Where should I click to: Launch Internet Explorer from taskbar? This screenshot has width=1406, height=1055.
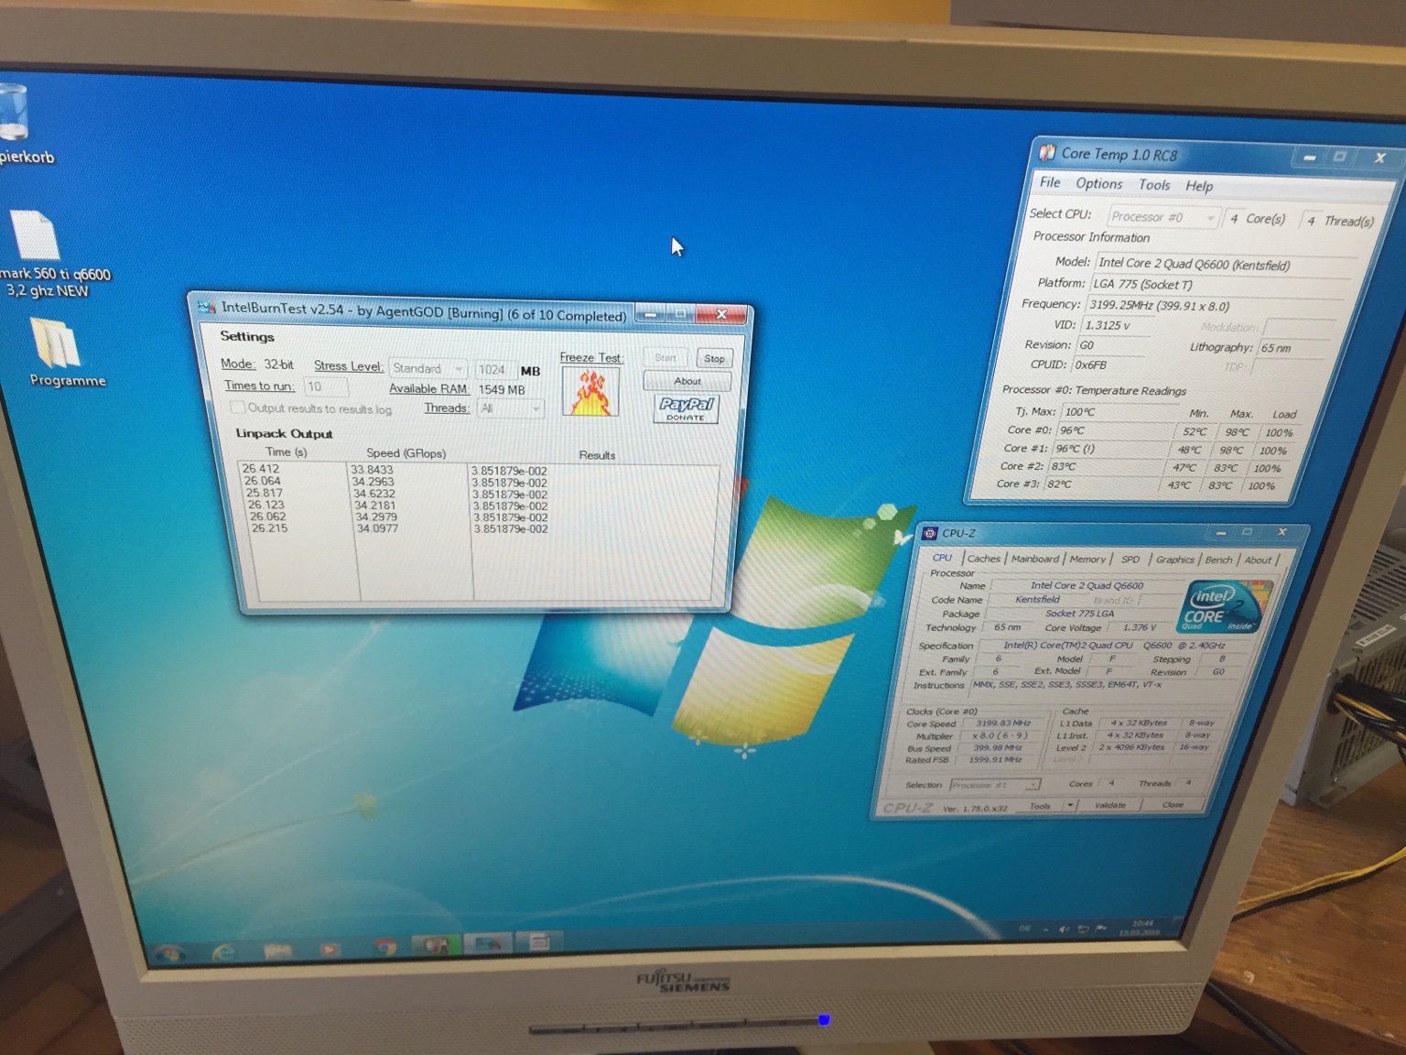tap(223, 952)
